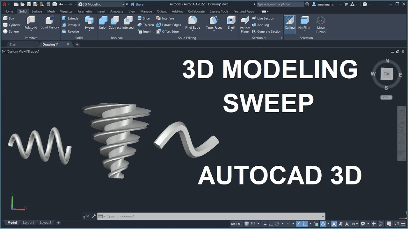Select the Thicken tool
The height and width of the screenshot is (229, 408).
coord(146,25)
